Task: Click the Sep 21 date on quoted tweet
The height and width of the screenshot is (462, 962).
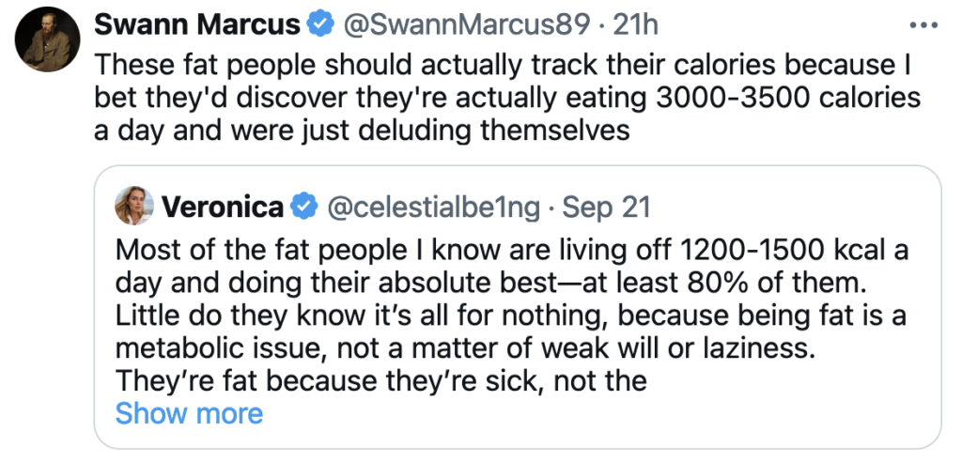Action: (606, 207)
